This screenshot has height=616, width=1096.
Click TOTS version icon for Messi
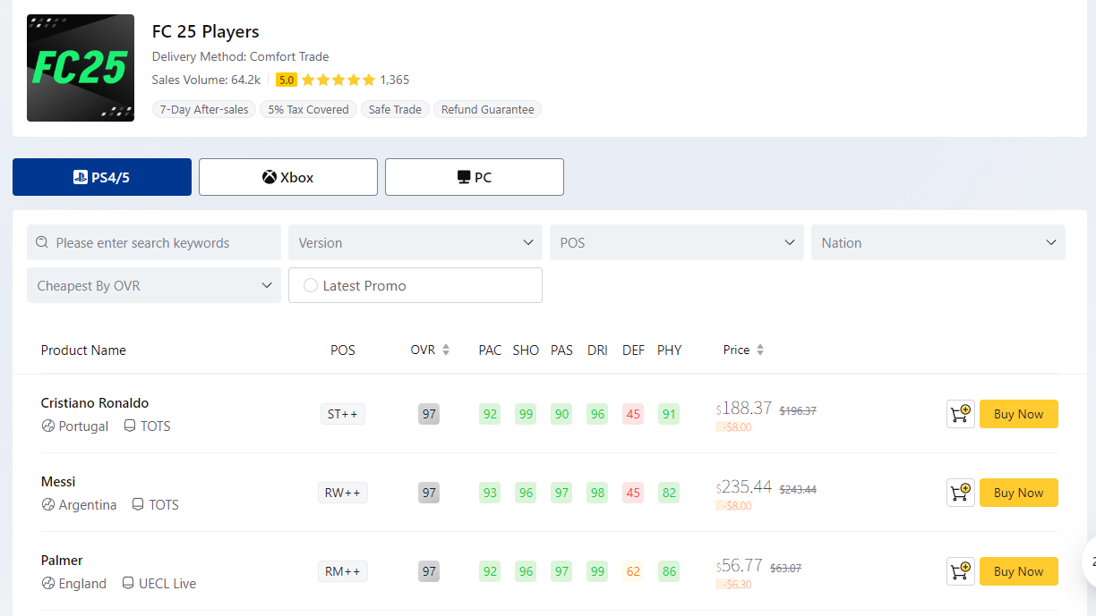[138, 505]
